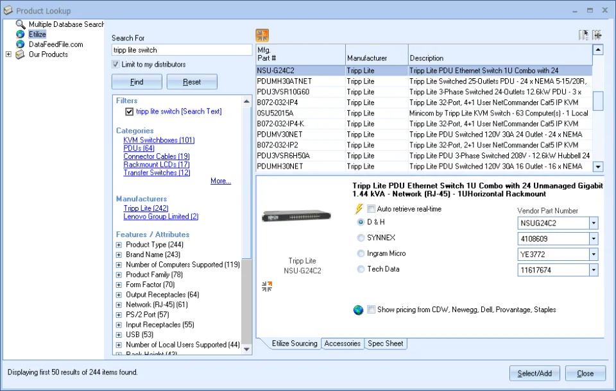Select the PDUMH30ATNET result row

424,81
